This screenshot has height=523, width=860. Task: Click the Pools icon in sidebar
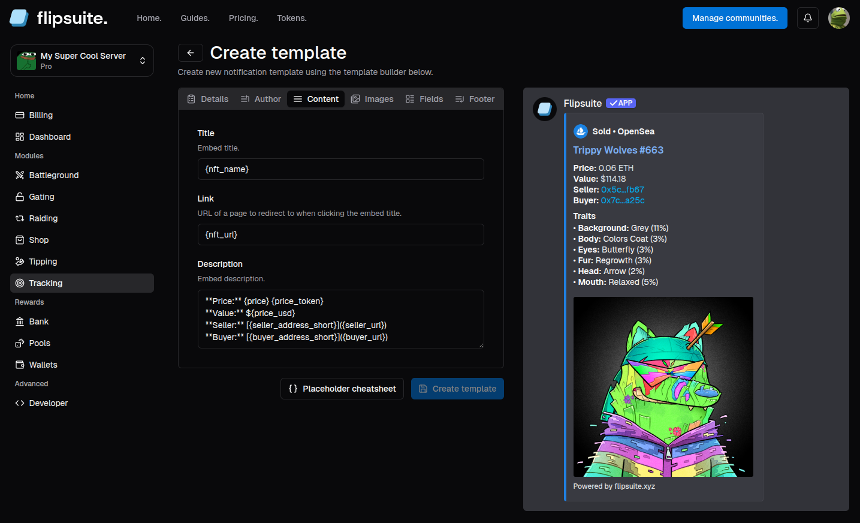pos(20,343)
